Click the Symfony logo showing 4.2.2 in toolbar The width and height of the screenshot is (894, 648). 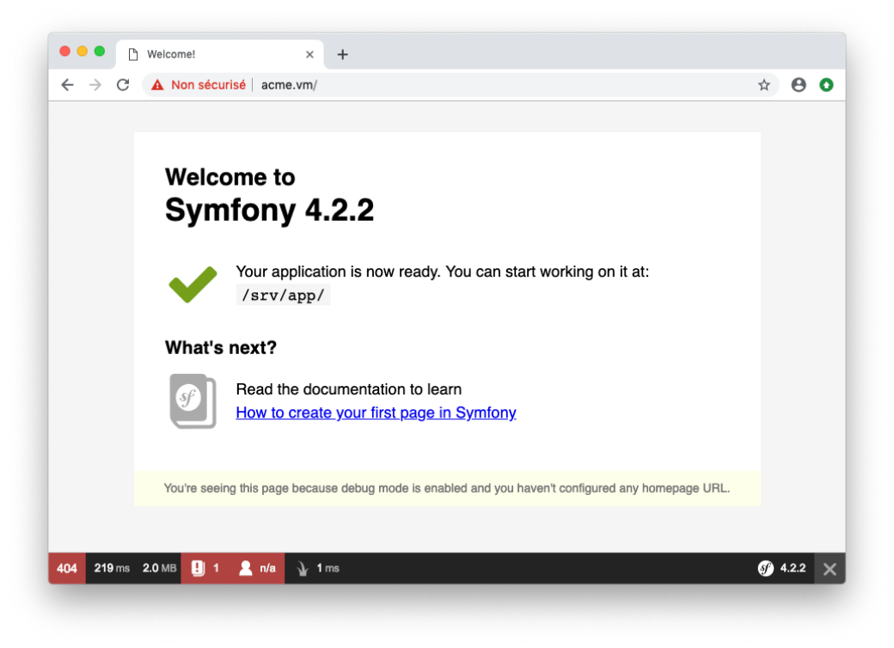point(781,568)
